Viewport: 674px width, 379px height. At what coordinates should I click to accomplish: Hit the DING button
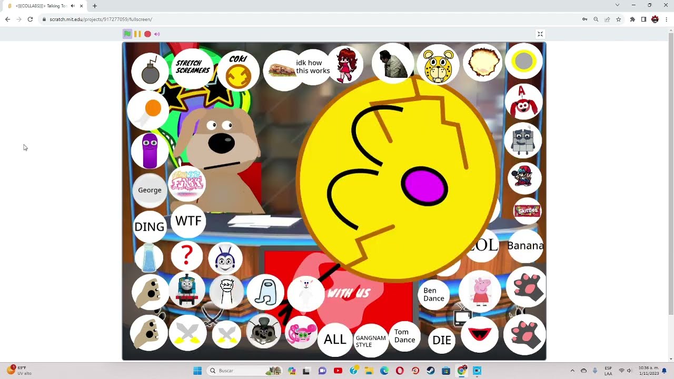[x=150, y=227]
